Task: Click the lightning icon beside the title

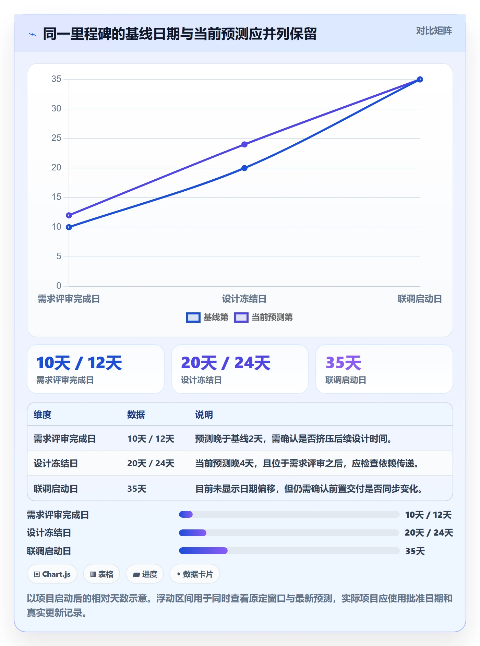Action: point(33,34)
